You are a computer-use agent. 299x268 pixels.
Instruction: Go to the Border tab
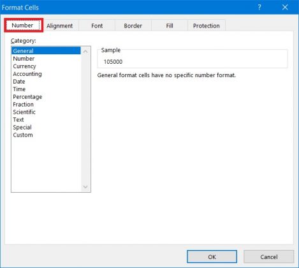[x=133, y=26]
